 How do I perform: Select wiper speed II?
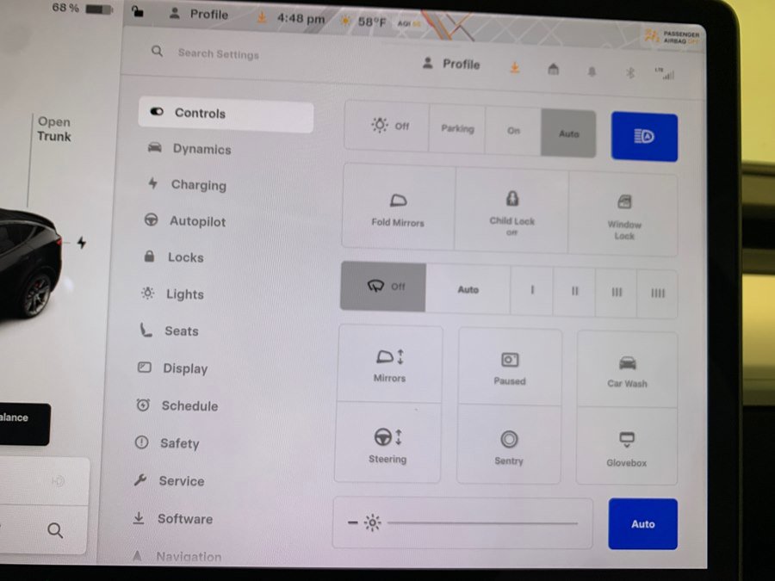(x=574, y=292)
